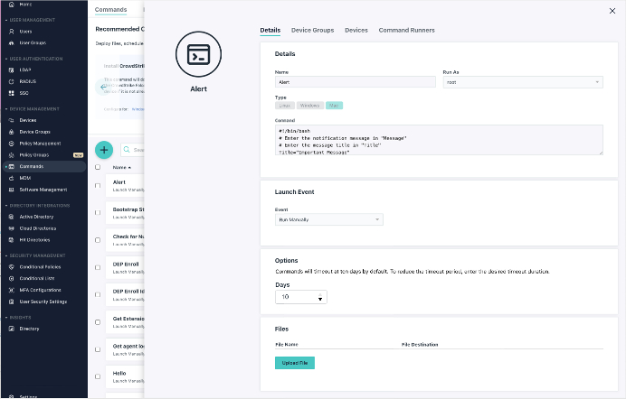Go to Policy Management in sidebar

40,143
